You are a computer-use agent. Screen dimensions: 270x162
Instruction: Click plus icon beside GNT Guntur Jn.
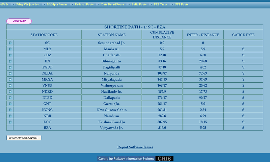10,104
